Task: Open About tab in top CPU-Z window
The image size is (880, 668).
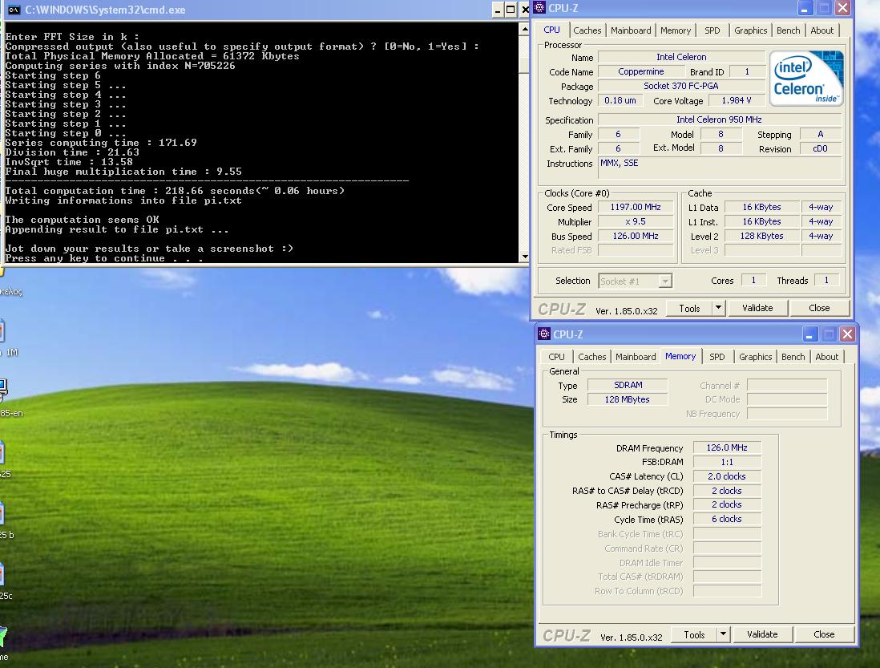Action: pos(821,30)
